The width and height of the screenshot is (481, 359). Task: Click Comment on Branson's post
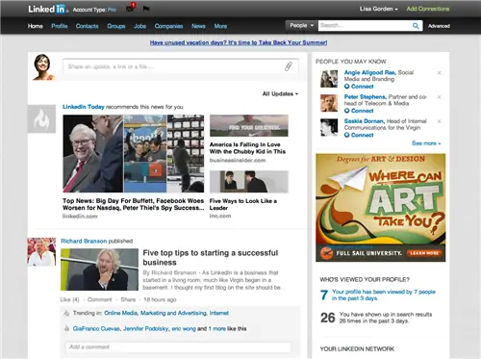pyautogui.click(x=99, y=299)
